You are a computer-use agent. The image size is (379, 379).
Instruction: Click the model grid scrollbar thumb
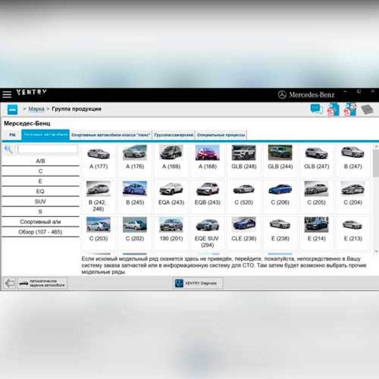[x=376, y=163]
